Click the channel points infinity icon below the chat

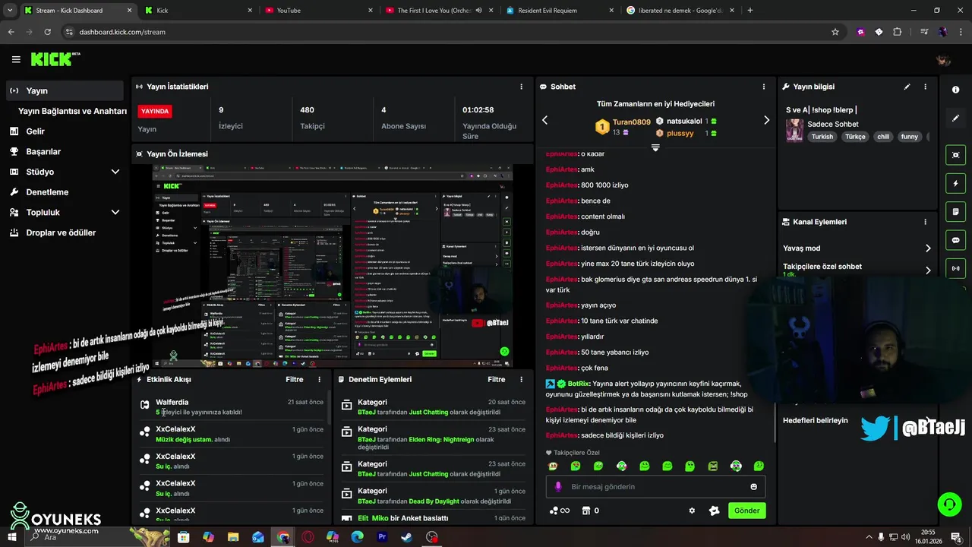pos(560,511)
